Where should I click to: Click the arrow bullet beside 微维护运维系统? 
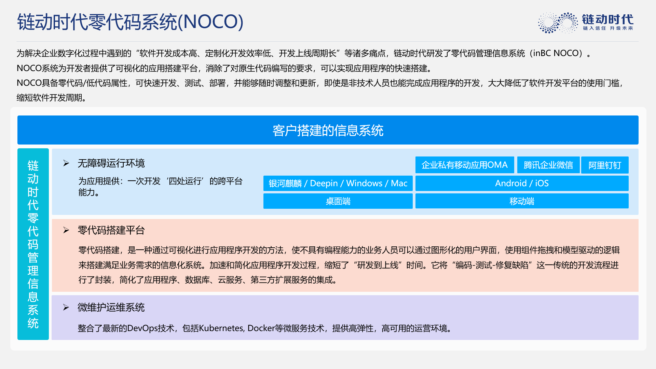coord(66,307)
